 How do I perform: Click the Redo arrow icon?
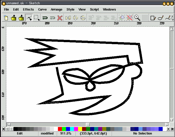[52, 18]
